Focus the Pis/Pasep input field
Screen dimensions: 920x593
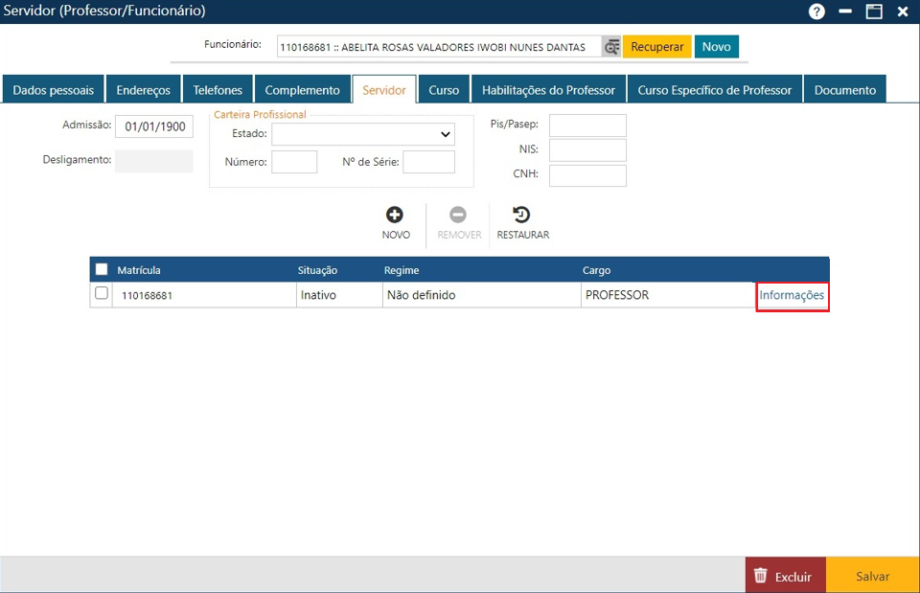click(x=587, y=125)
